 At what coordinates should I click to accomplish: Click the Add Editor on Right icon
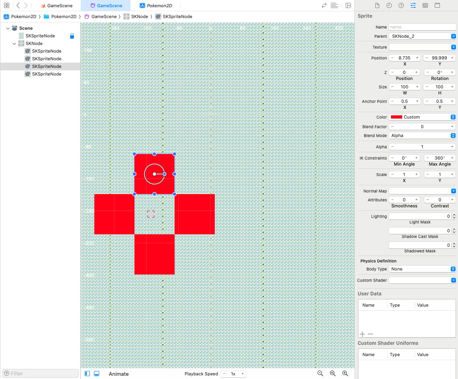(348, 6)
